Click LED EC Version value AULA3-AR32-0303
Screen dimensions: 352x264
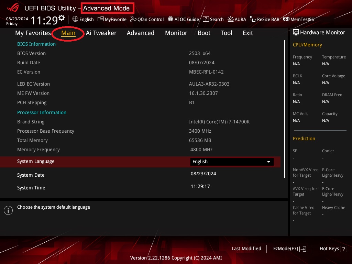click(209, 84)
